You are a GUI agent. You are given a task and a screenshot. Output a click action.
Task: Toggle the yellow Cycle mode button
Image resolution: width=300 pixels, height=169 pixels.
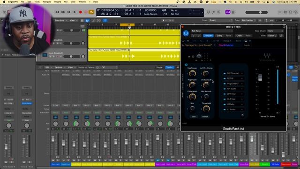91,12
